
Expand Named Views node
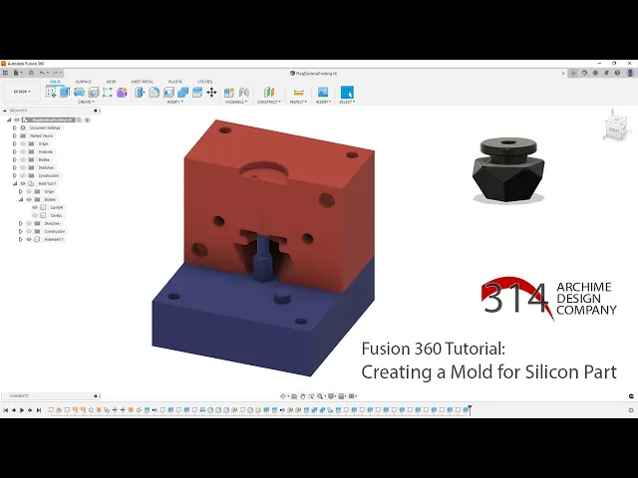(x=15, y=135)
